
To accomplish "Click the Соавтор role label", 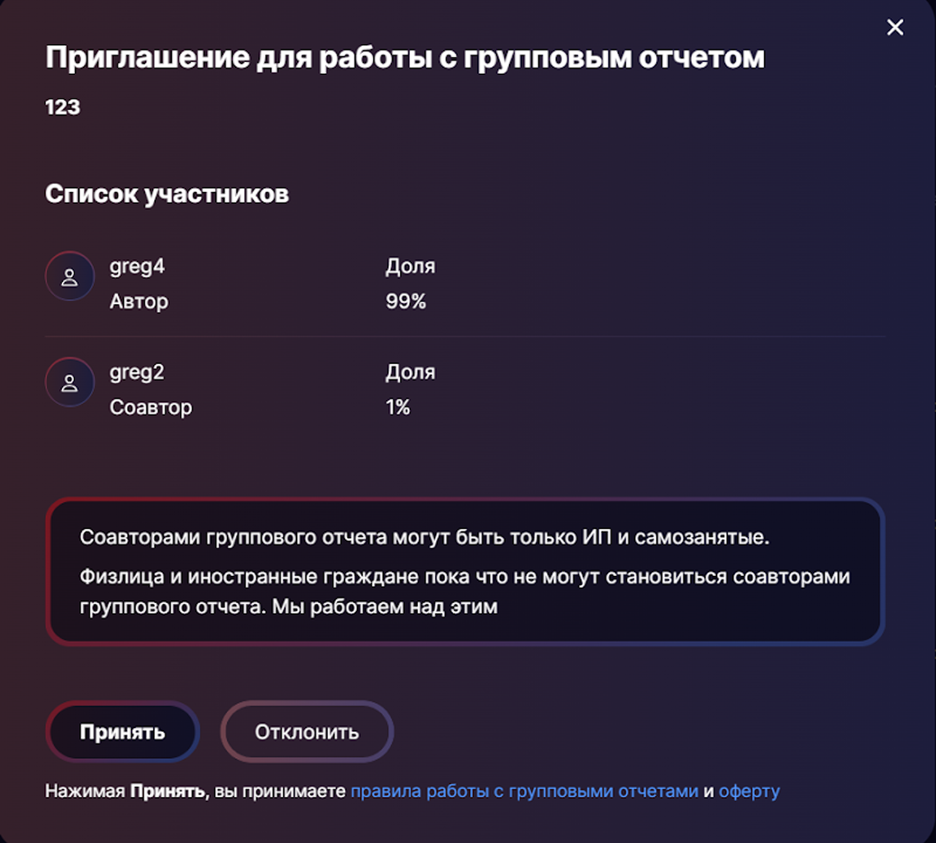I will coord(151,407).
